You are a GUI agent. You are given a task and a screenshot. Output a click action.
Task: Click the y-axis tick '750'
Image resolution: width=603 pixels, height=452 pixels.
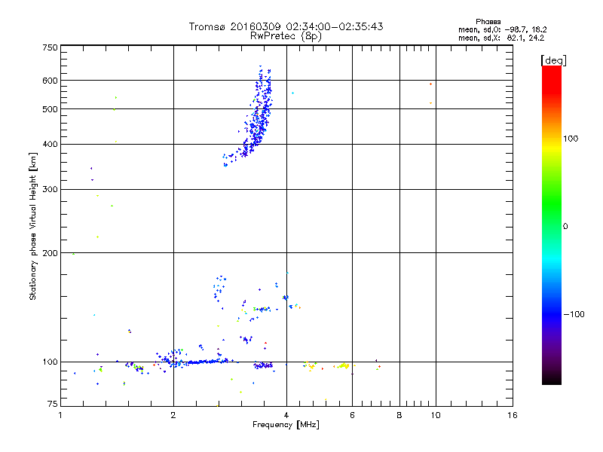[50, 47]
